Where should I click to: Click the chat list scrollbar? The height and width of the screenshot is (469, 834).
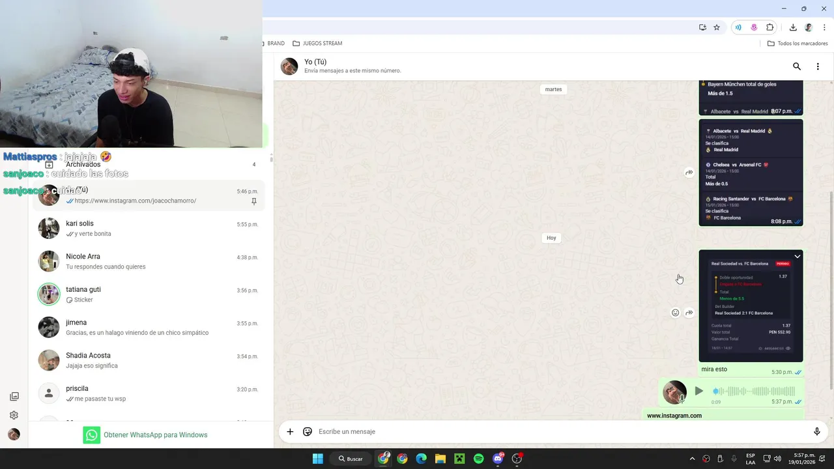(x=270, y=159)
